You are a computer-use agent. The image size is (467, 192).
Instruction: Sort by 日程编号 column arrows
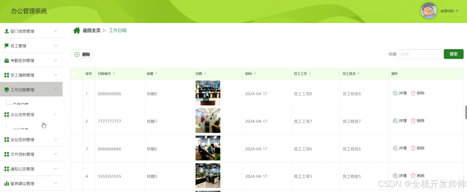pos(114,73)
